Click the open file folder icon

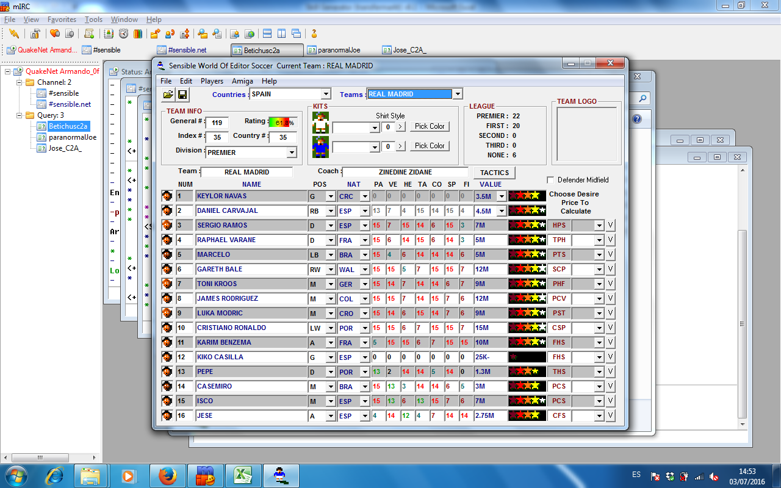coord(168,95)
